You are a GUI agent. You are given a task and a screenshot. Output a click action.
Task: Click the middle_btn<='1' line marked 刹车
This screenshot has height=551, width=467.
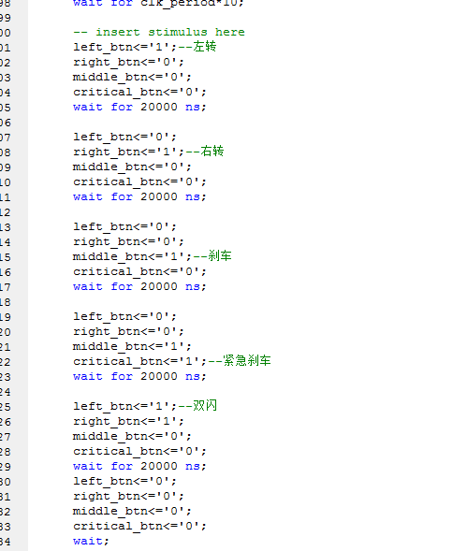[152, 256]
